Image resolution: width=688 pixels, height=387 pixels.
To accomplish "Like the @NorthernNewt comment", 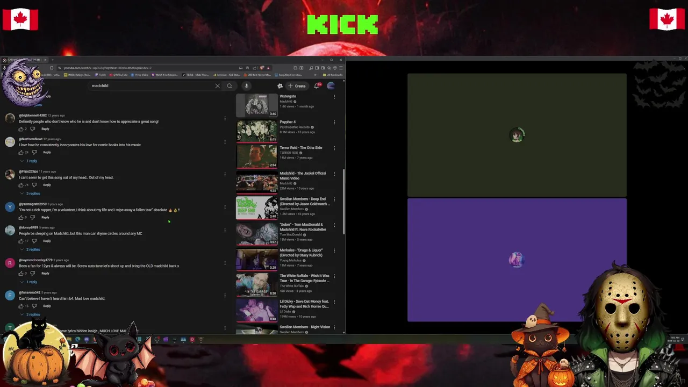I will click(x=21, y=153).
